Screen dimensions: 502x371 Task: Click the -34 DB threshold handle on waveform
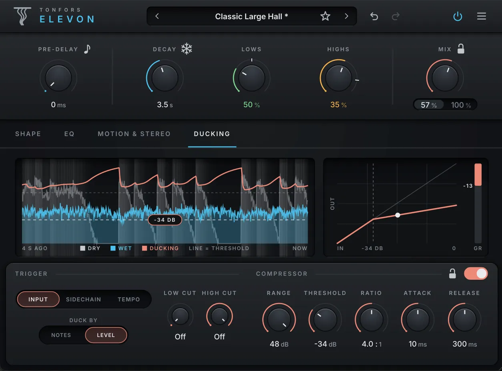click(165, 220)
